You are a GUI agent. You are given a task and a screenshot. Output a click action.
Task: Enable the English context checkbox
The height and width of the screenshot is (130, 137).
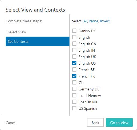[x=74, y=37]
